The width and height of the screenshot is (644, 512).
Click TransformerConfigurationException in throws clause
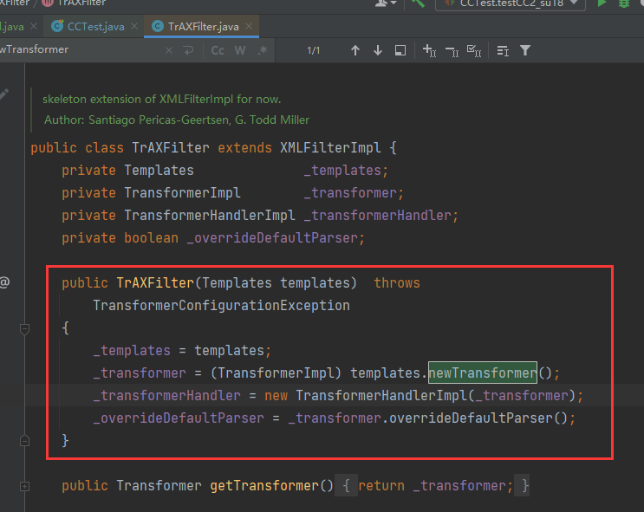[x=221, y=306]
